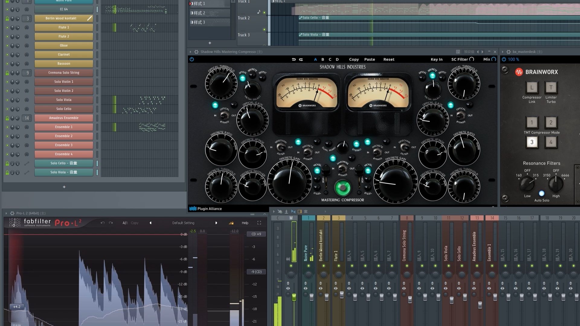Open the Shadow Hills preset grid icon
This screenshot has width=580, height=326.
pyautogui.click(x=458, y=52)
